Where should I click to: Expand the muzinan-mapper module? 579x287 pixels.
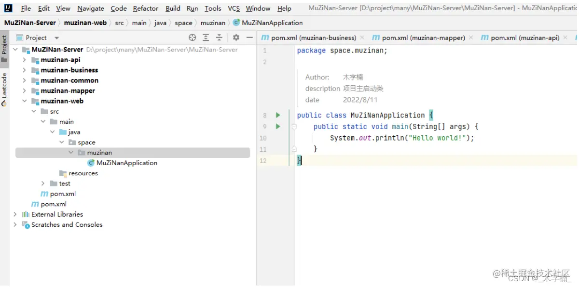click(25, 91)
